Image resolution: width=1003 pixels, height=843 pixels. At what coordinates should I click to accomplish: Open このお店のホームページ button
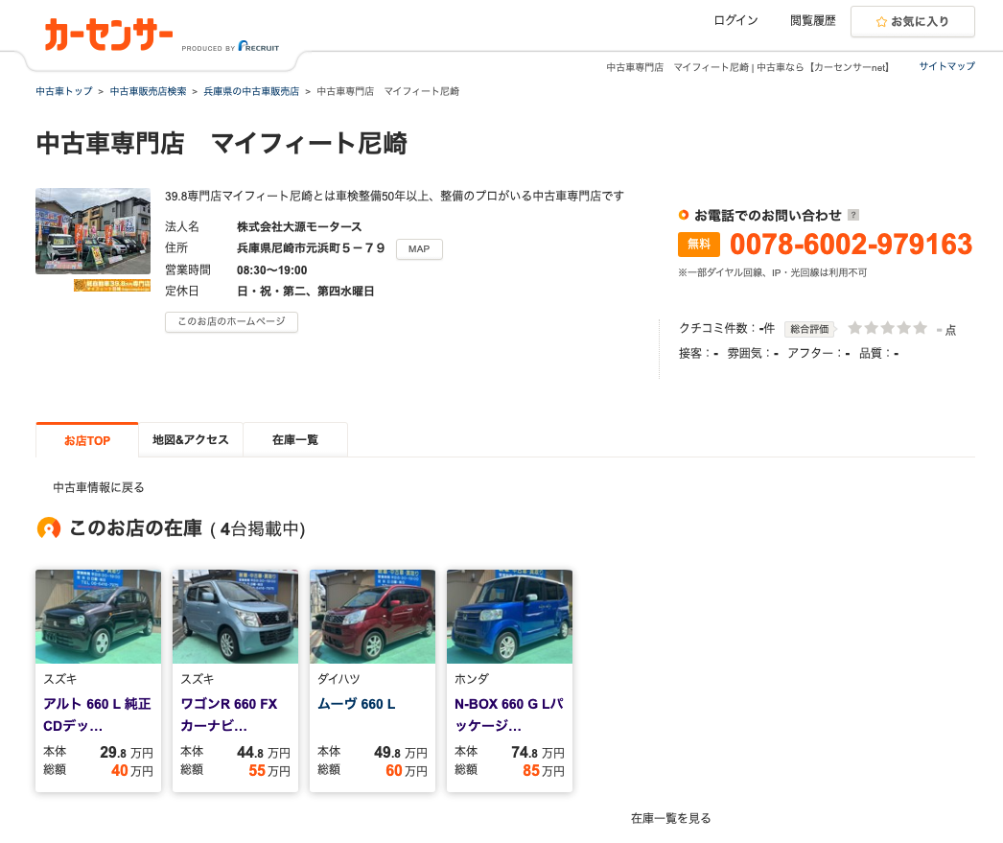click(231, 321)
